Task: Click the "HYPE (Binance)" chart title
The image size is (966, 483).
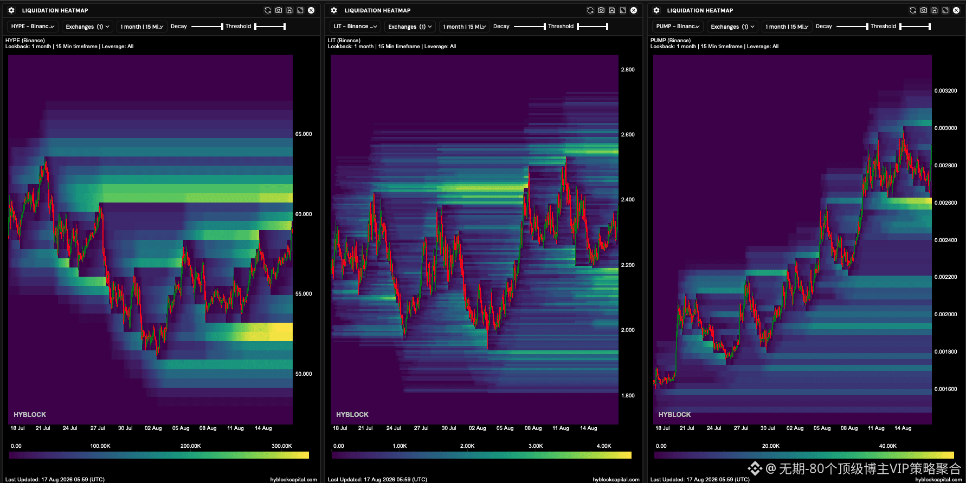Action: [x=25, y=41]
